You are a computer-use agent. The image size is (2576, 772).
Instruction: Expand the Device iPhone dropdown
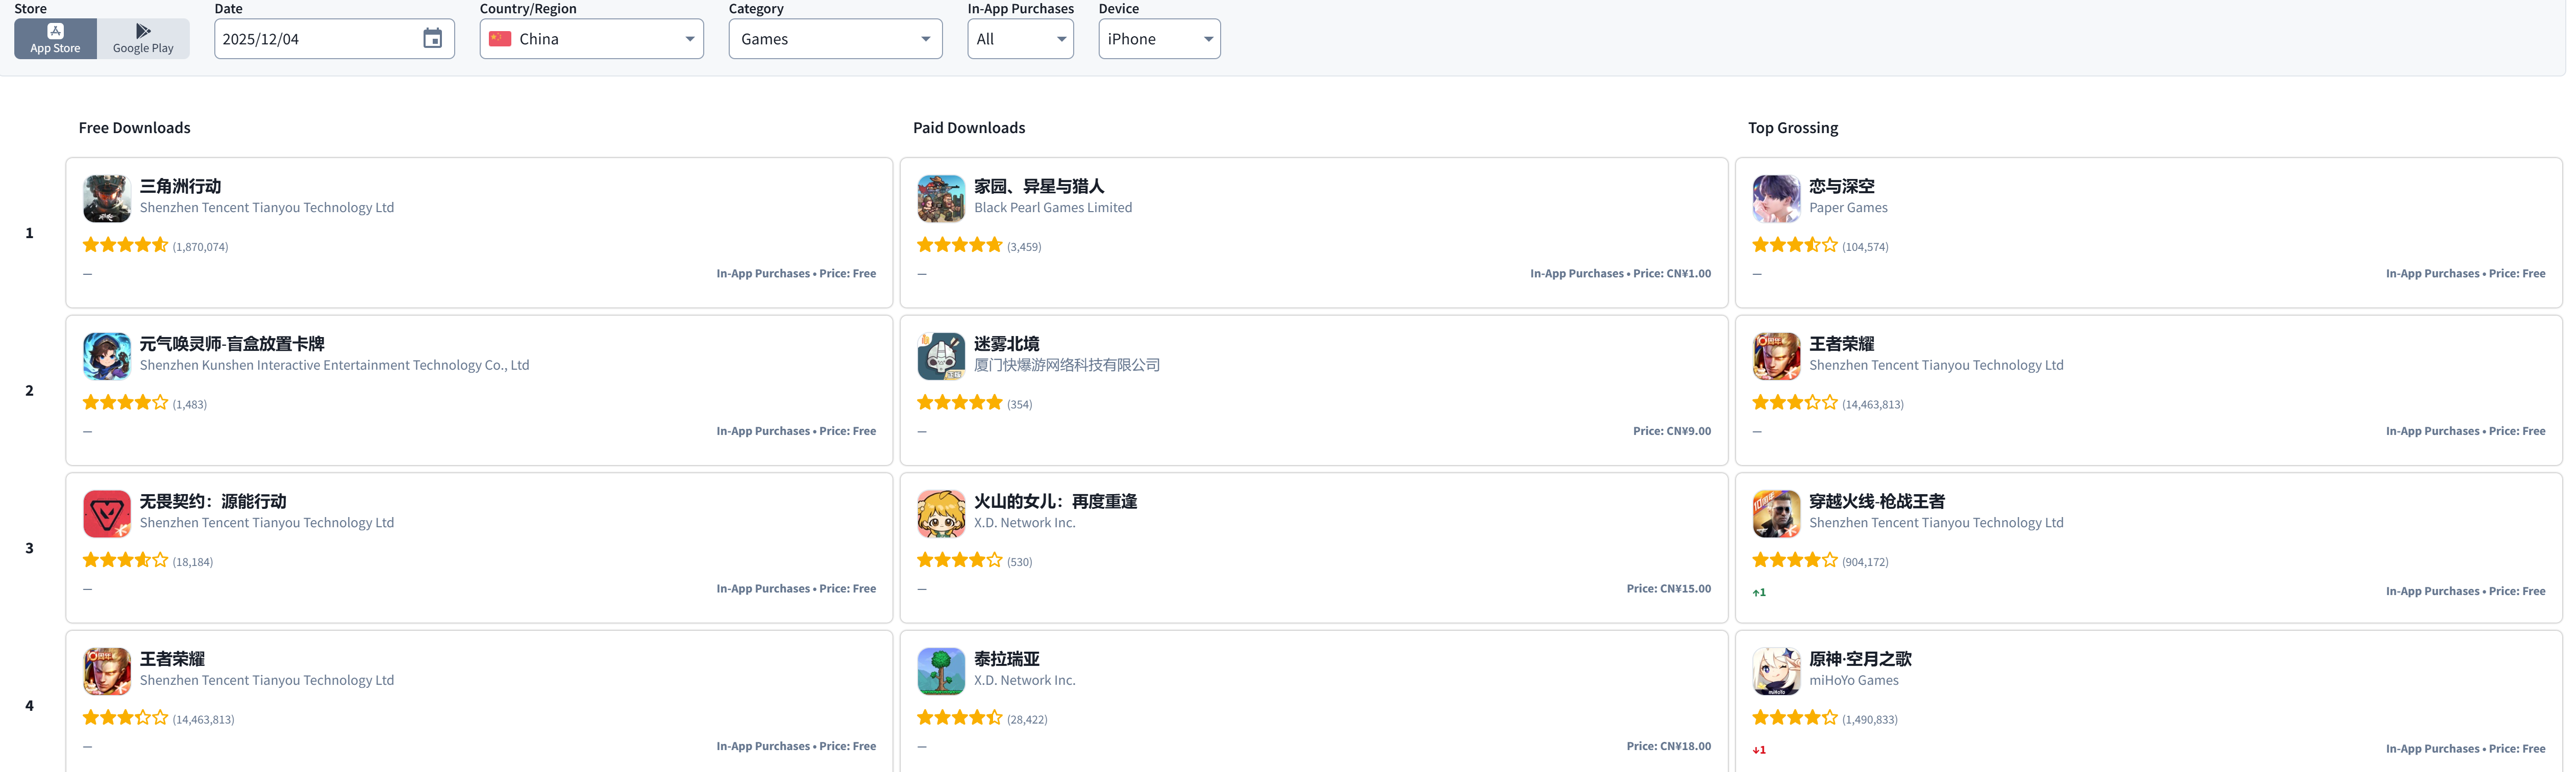(1158, 39)
